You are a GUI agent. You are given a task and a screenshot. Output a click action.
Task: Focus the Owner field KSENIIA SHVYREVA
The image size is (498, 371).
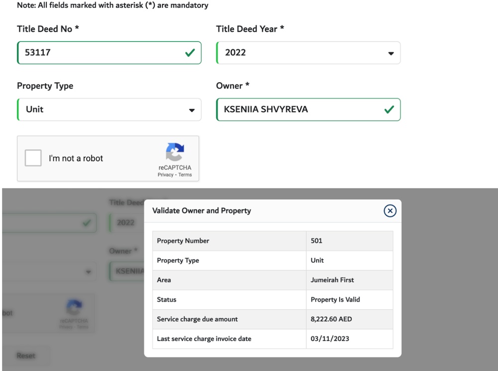pos(299,110)
